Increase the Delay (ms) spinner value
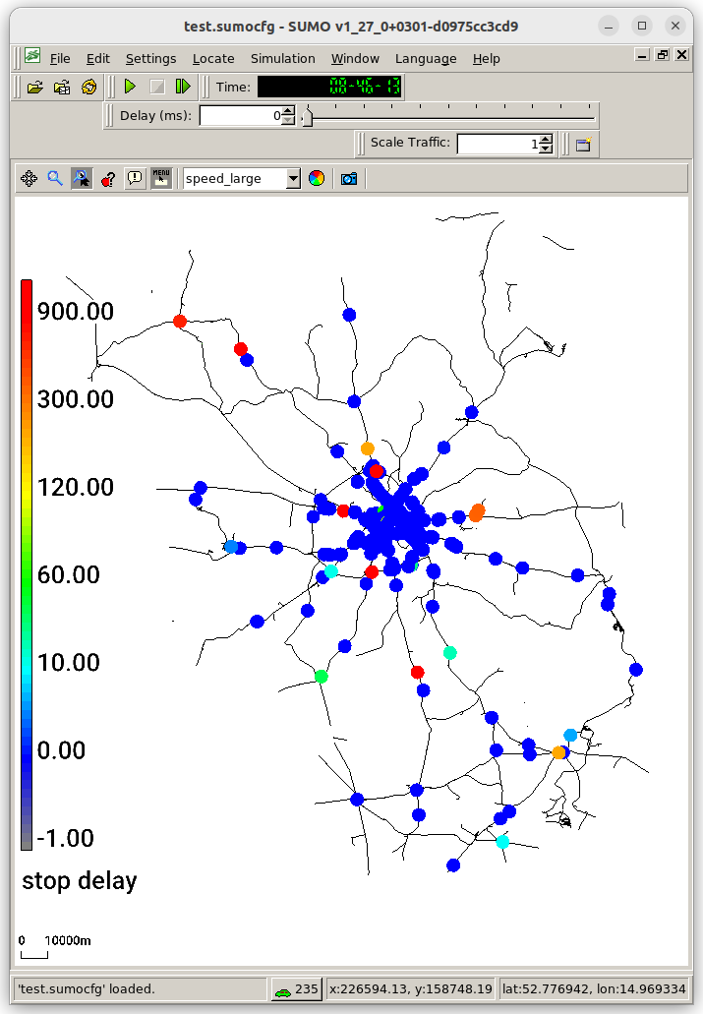The height and width of the screenshot is (1014, 703). pyautogui.click(x=288, y=111)
